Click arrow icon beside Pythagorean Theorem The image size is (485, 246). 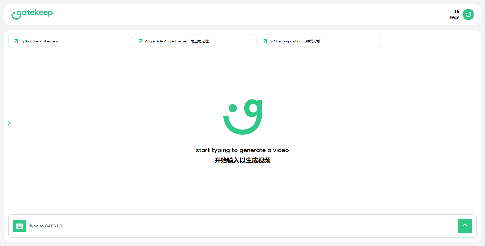[x=16, y=41]
